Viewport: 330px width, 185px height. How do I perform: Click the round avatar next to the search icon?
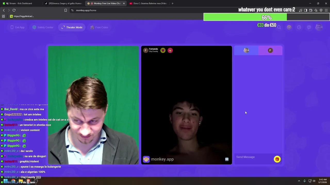click(x=289, y=27)
